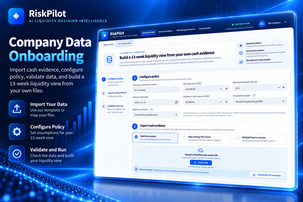Click the Choose file button
Image resolution: width=303 pixels, height=202 pixels.
coord(201,163)
